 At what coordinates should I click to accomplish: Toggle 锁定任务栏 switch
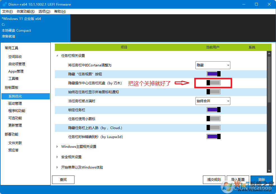pyautogui.click(x=214, y=110)
